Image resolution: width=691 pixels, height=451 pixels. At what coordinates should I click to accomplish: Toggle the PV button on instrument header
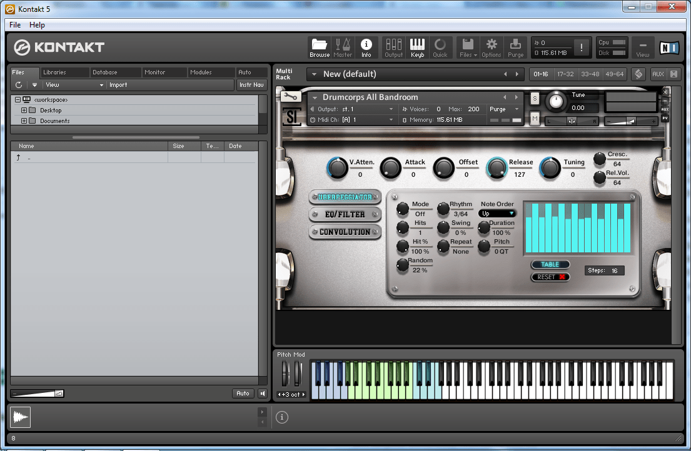[665, 118]
